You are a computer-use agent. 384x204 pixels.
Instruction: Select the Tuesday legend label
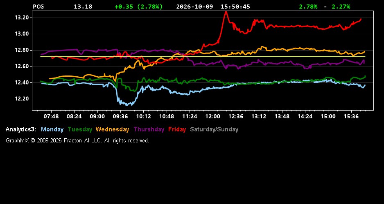tap(80, 129)
